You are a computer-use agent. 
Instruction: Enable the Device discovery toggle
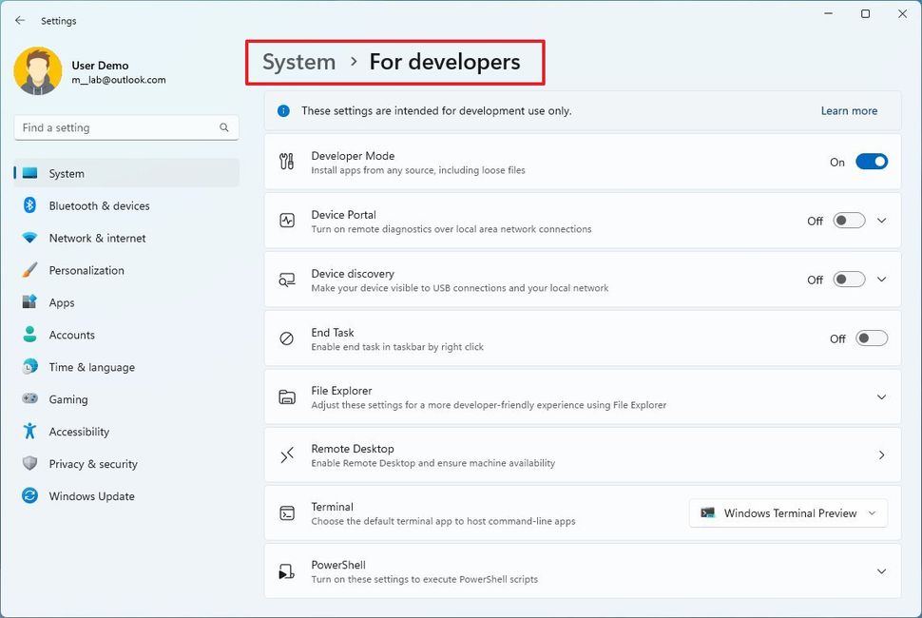pos(849,280)
